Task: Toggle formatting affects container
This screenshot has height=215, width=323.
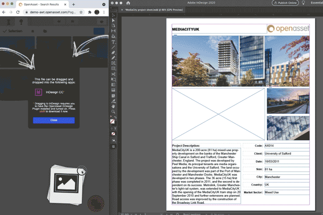Action: pos(112,129)
